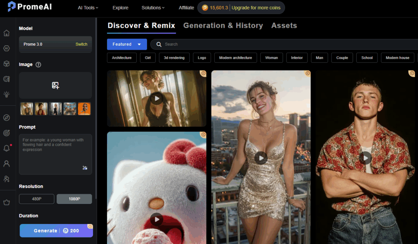418x244 pixels.
Task: Open the user profile icon in sidebar
Action: click(7, 164)
